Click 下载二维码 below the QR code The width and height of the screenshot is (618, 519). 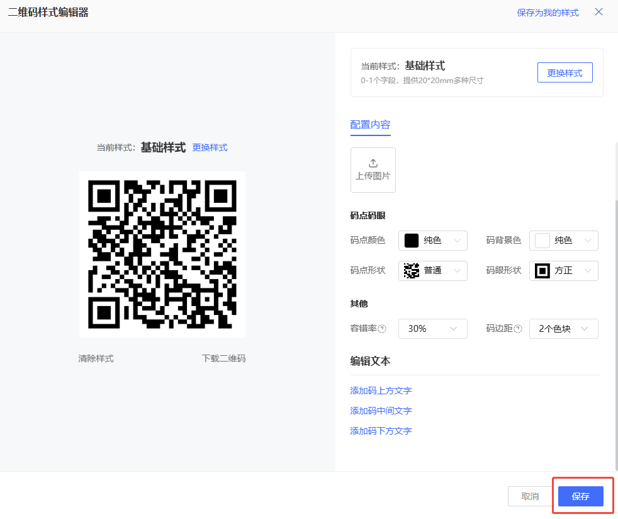(223, 358)
